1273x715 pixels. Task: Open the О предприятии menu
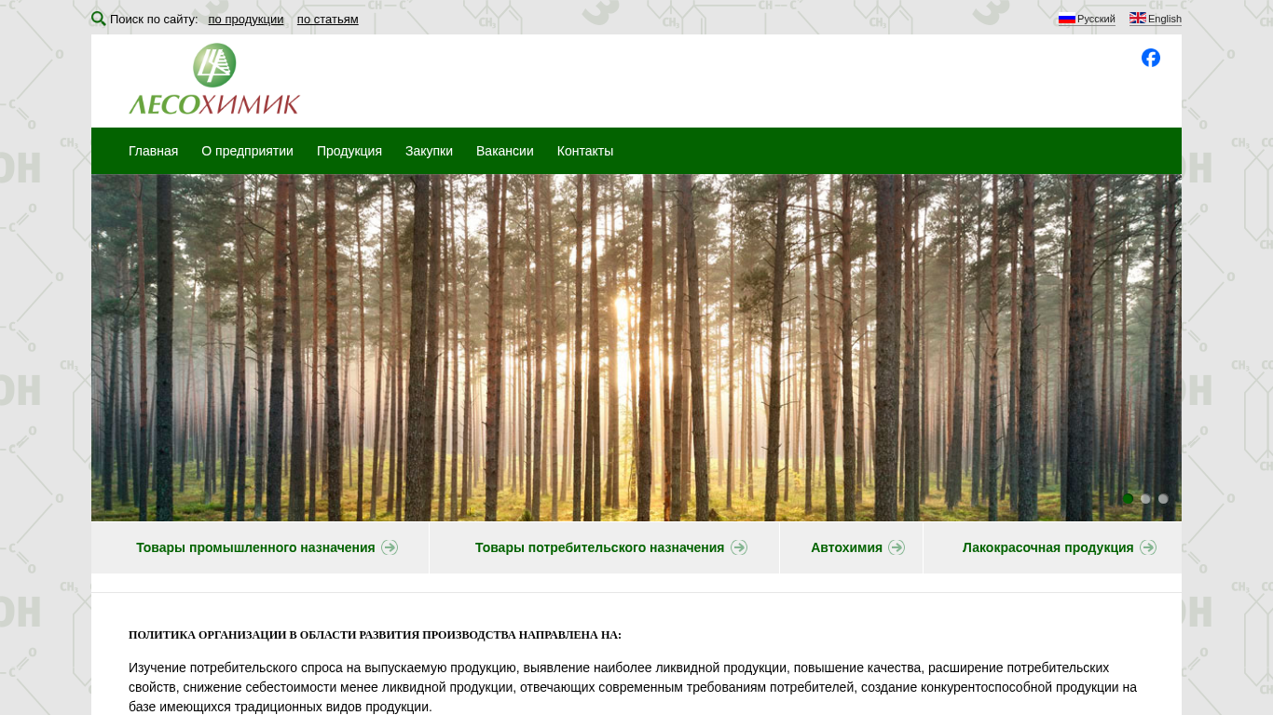pyautogui.click(x=247, y=151)
